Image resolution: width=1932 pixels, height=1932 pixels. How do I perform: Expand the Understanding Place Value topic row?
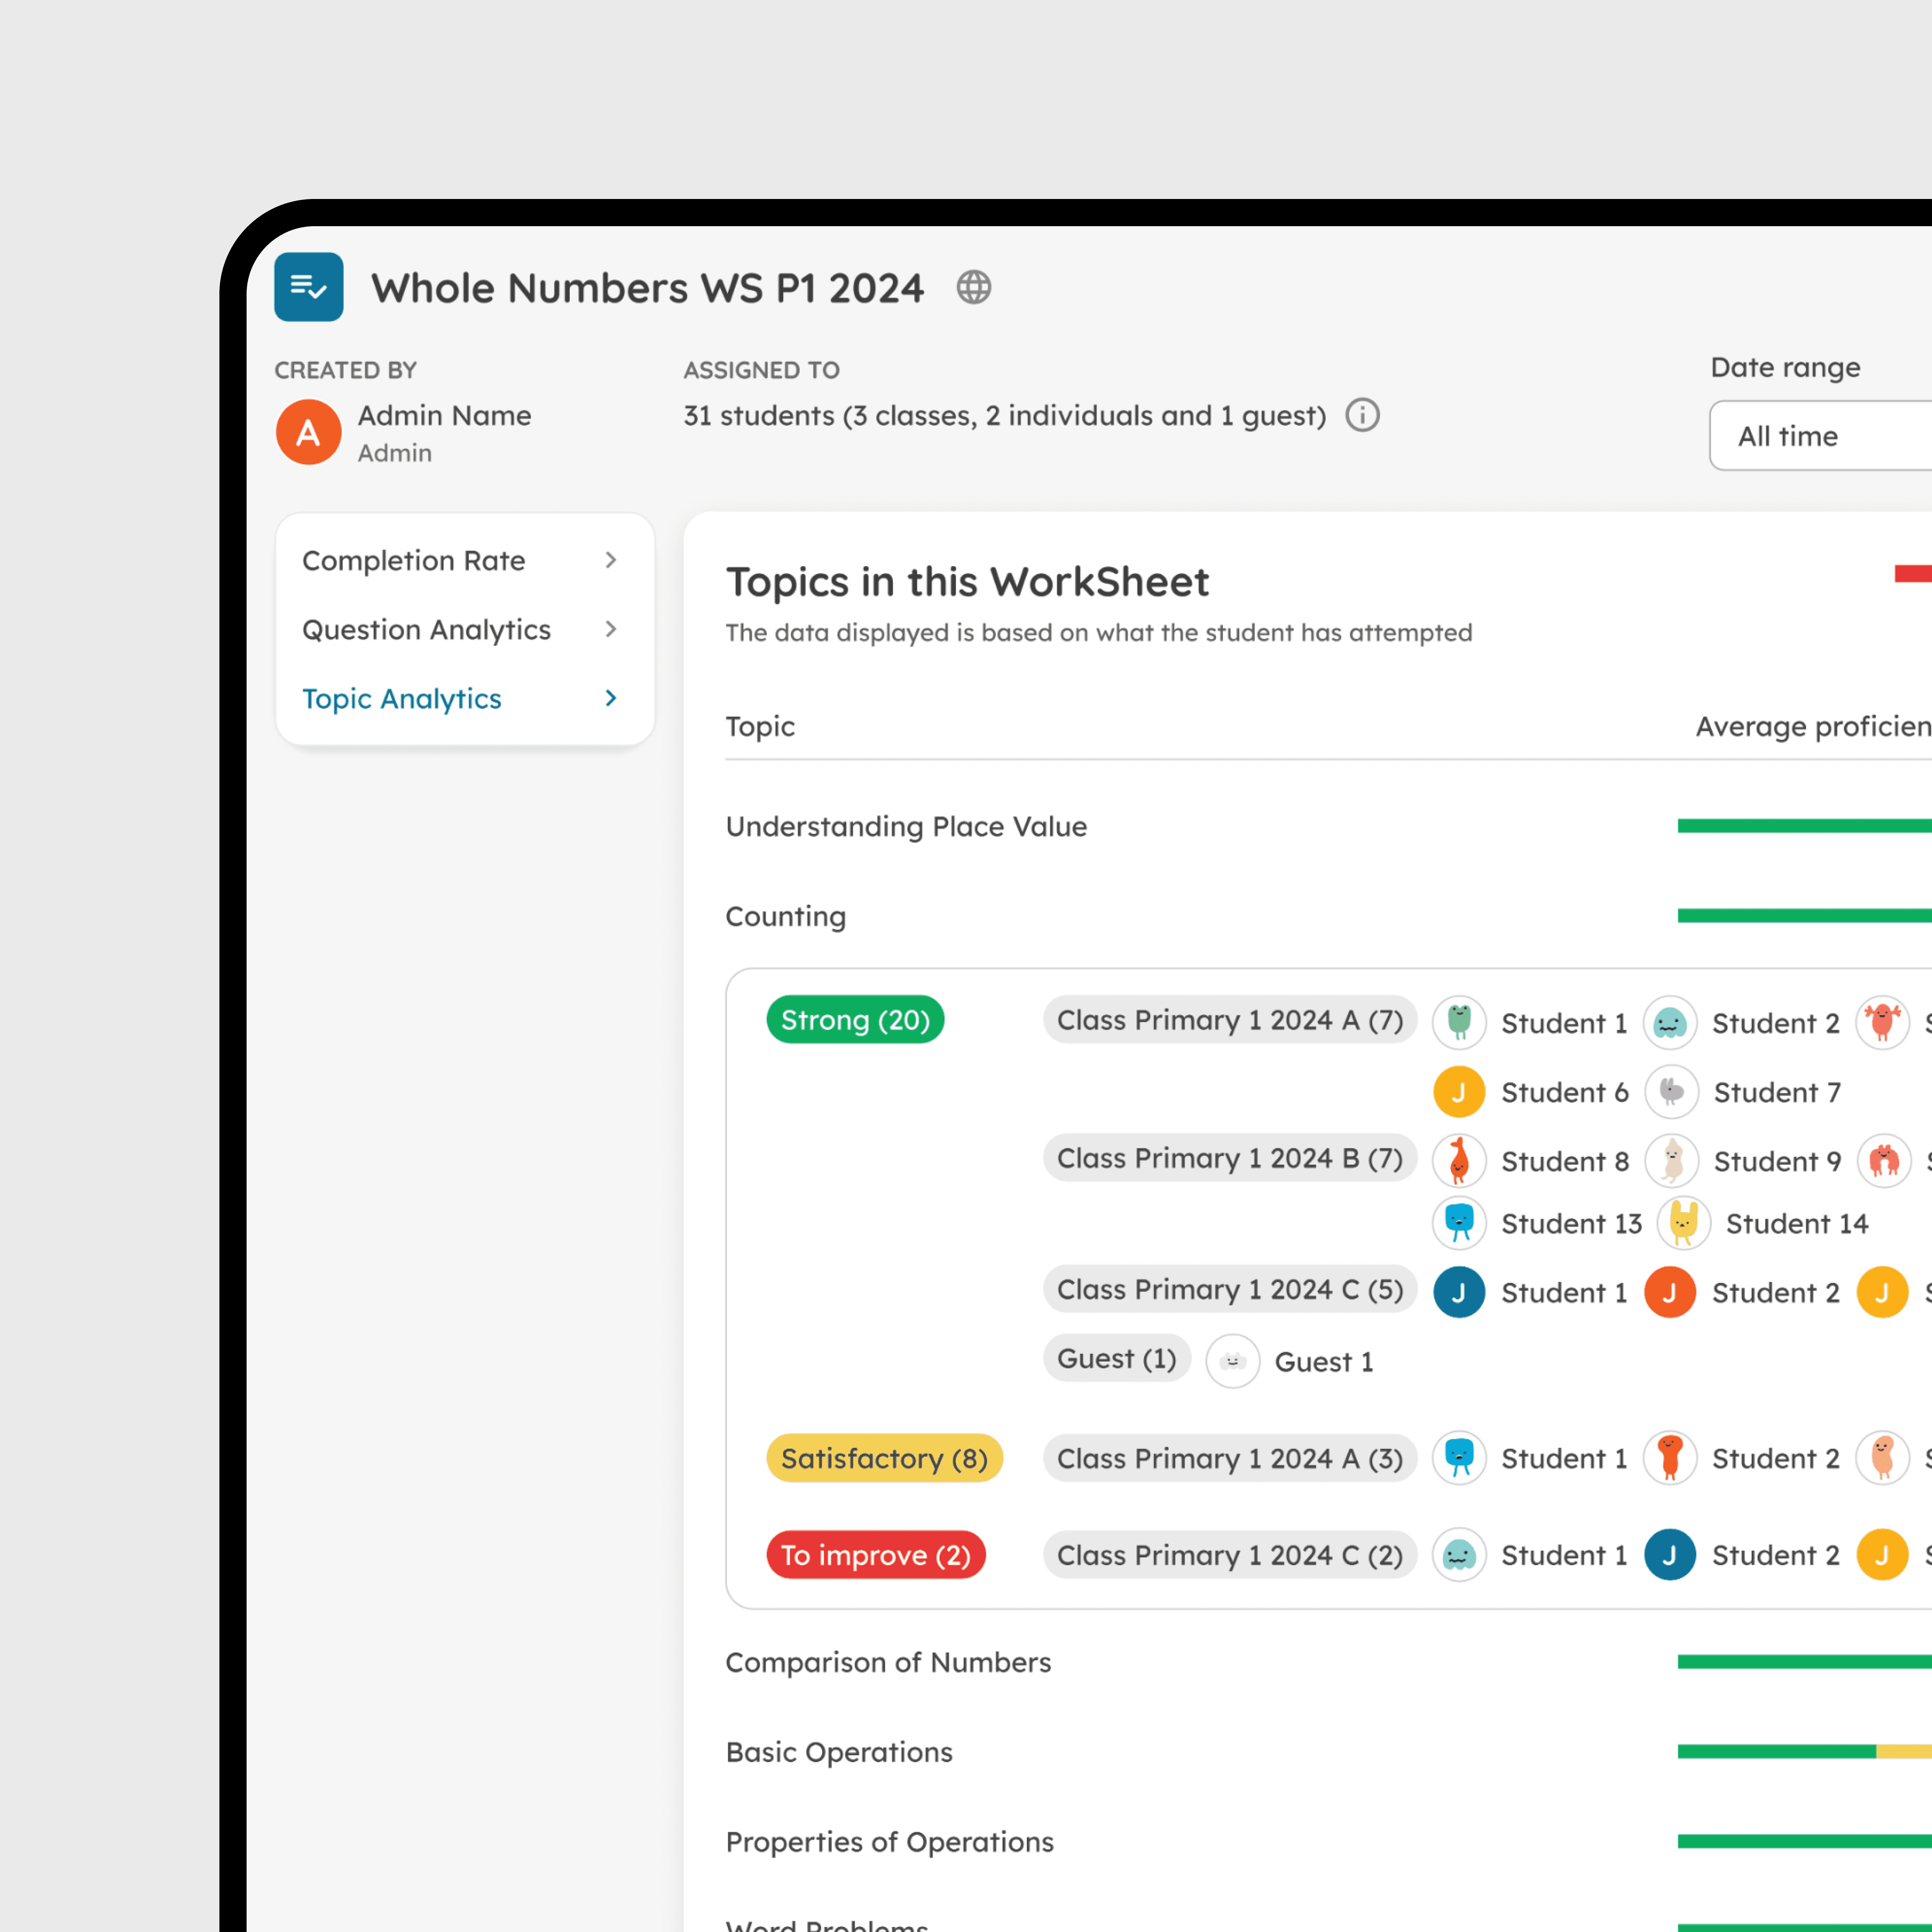[x=906, y=826]
